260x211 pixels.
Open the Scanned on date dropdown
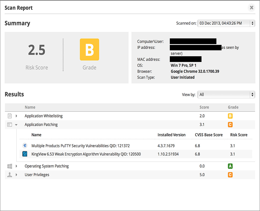226,23
